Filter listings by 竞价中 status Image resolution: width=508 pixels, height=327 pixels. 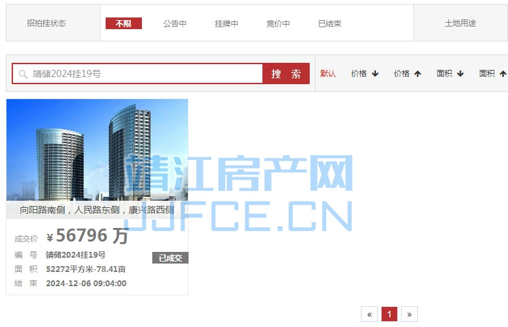pos(278,23)
